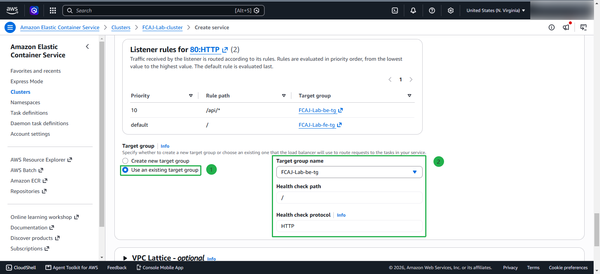Open the 80:HTTP listener link
The height and width of the screenshot is (274, 600).
209,49
